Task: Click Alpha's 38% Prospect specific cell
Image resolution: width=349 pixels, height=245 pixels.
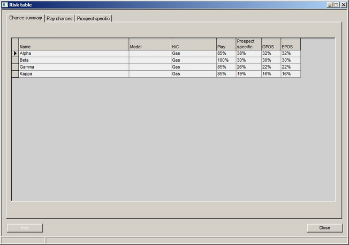Action: tap(248, 54)
